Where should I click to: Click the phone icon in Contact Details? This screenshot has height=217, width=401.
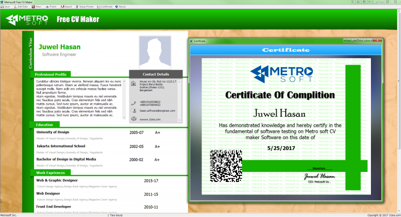point(133,103)
